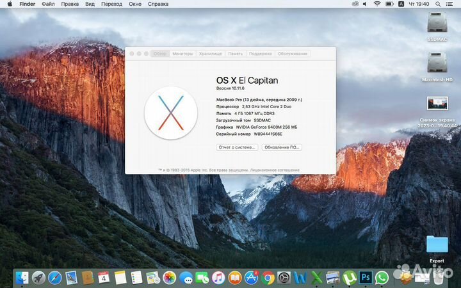Image resolution: width=461 pixels, height=288 pixels.
Task: Open FaceTime icon in Dock
Action: coord(202,277)
